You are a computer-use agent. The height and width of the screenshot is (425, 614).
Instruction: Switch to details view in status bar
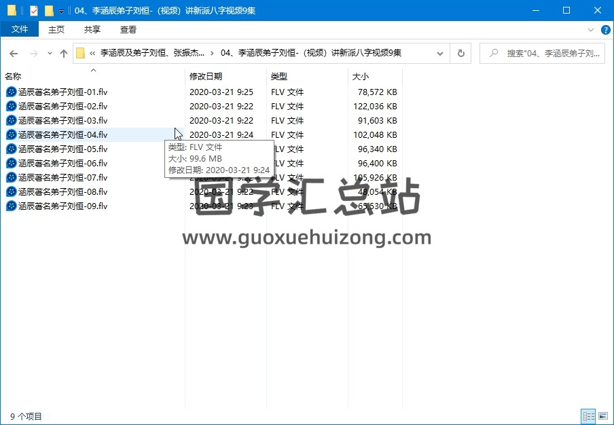[x=588, y=416]
